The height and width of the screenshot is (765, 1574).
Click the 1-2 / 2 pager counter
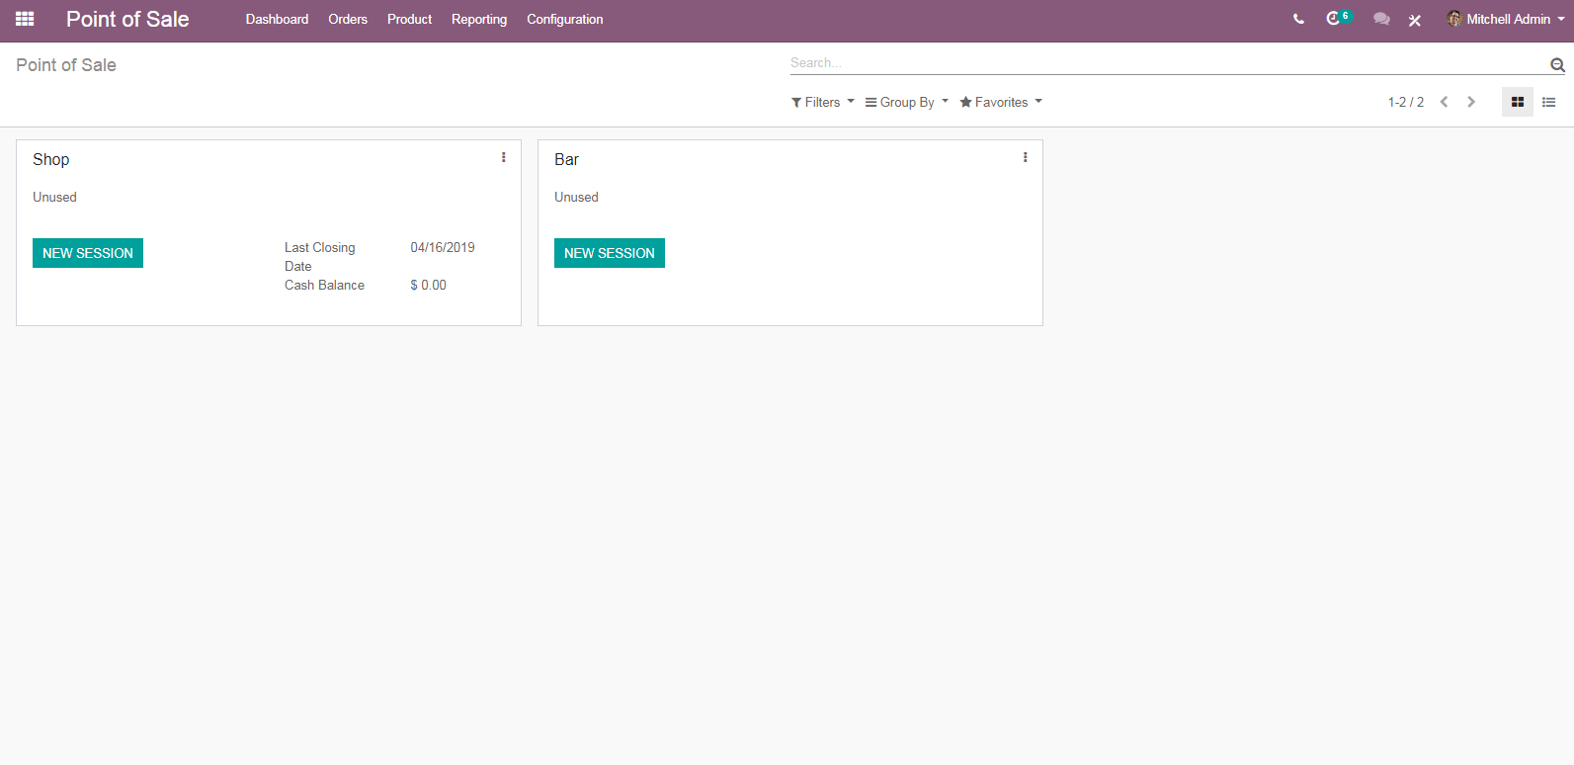(x=1405, y=102)
